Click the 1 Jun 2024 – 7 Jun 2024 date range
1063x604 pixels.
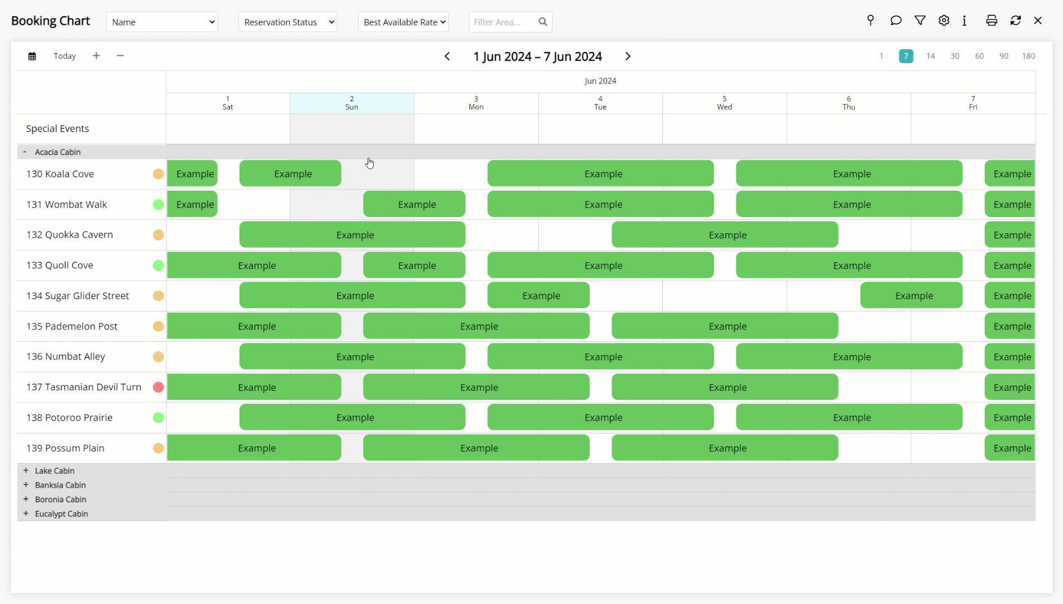538,56
